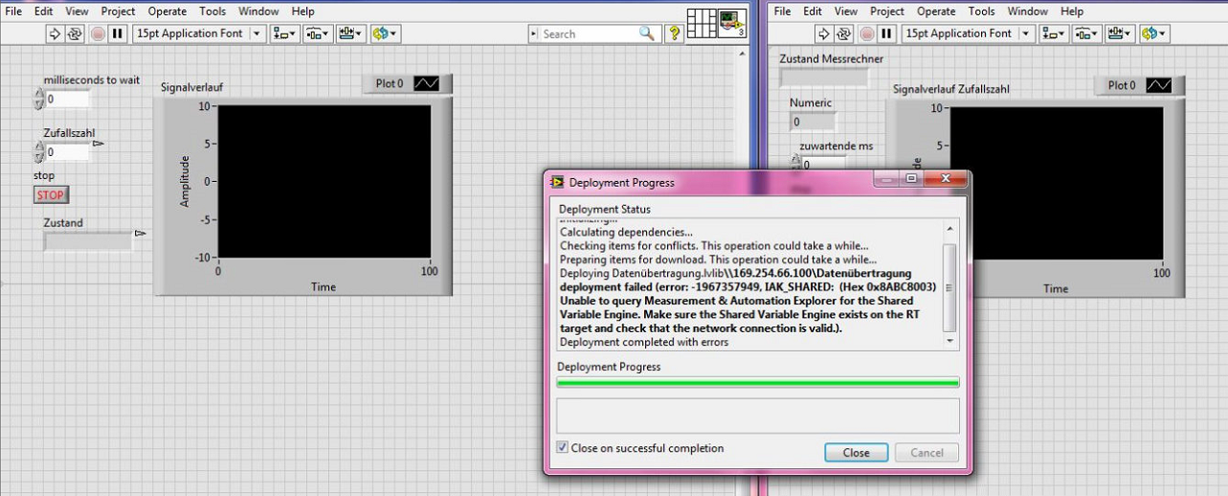The width and height of the screenshot is (1228, 496).
Task: Open Project menu in left VI window
Action: click(118, 11)
